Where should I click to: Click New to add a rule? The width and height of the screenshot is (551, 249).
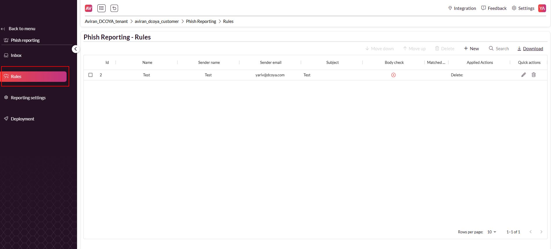471,49
